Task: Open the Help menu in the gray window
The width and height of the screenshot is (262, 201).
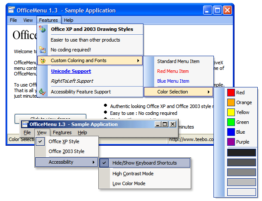Action: 82,132
